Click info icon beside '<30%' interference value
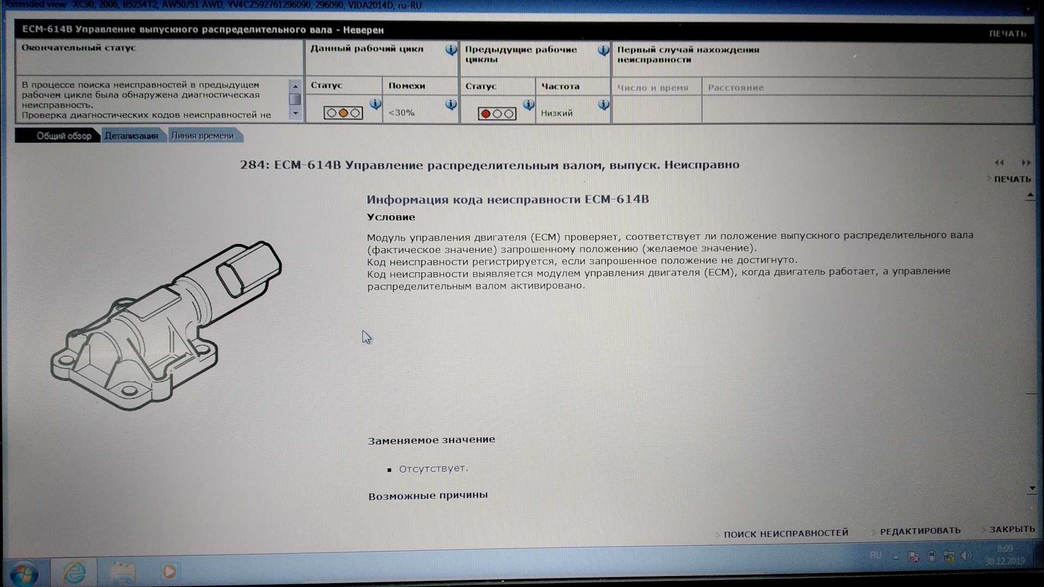 pyautogui.click(x=451, y=104)
